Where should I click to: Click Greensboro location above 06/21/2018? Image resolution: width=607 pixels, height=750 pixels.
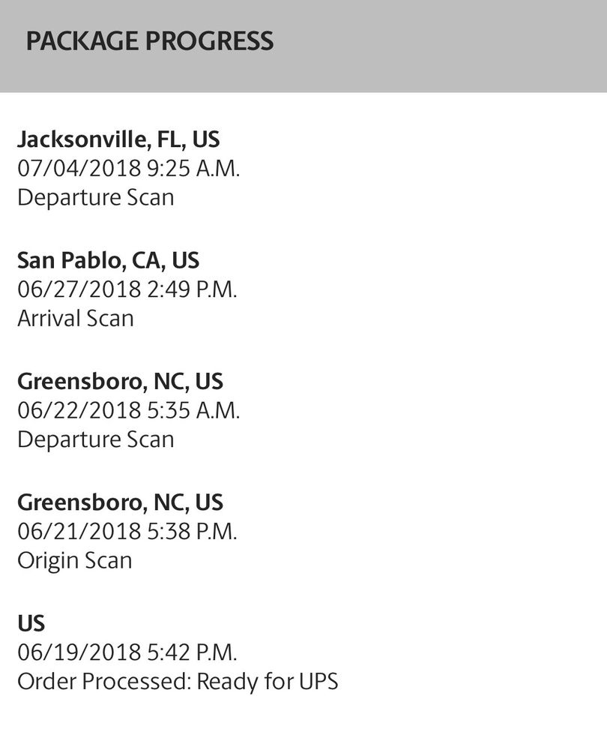coord(120,502)
